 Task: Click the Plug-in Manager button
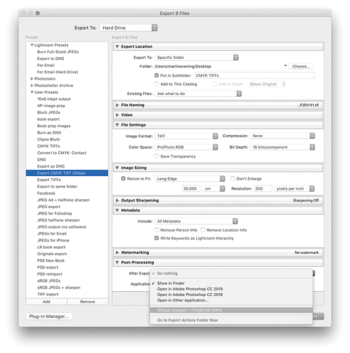point(49,317)
